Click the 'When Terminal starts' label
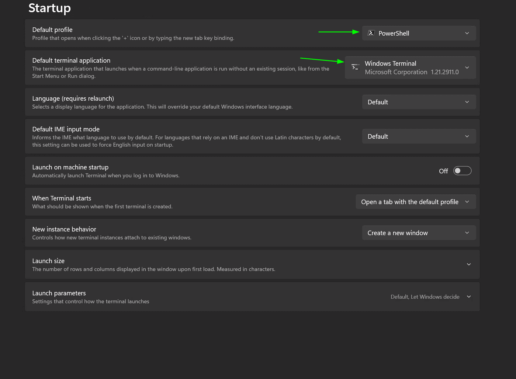516x379 pixels. tap(62, 198)
